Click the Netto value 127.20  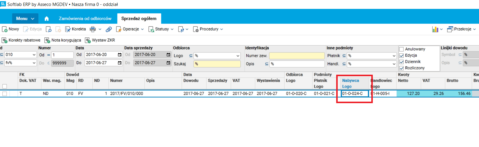408,94
